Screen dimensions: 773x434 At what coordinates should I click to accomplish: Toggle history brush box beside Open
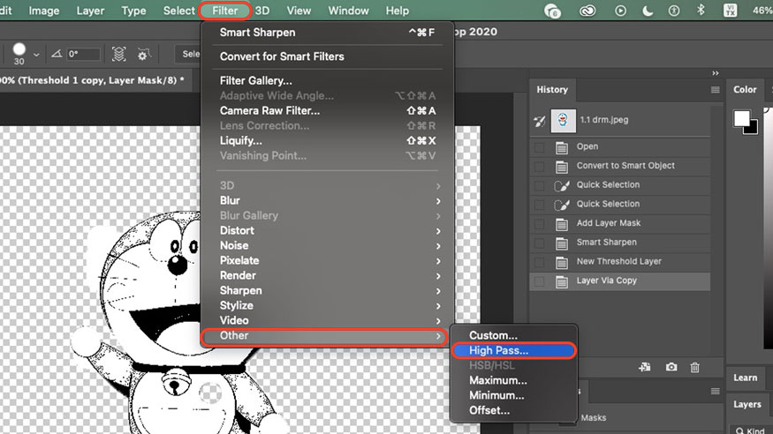tap(539, 147)
